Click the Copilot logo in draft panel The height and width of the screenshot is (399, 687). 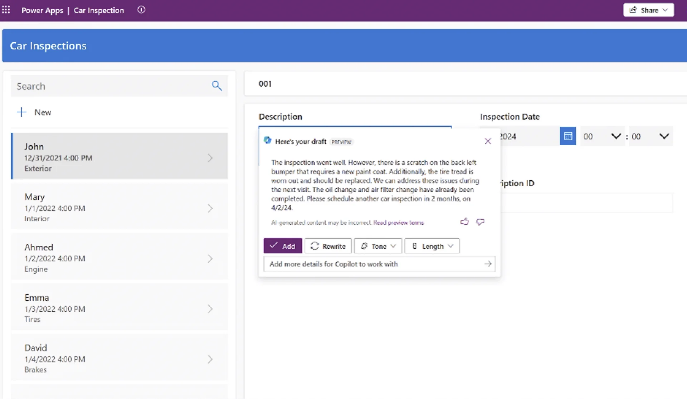pyautogui.click(x=268, y=140)
